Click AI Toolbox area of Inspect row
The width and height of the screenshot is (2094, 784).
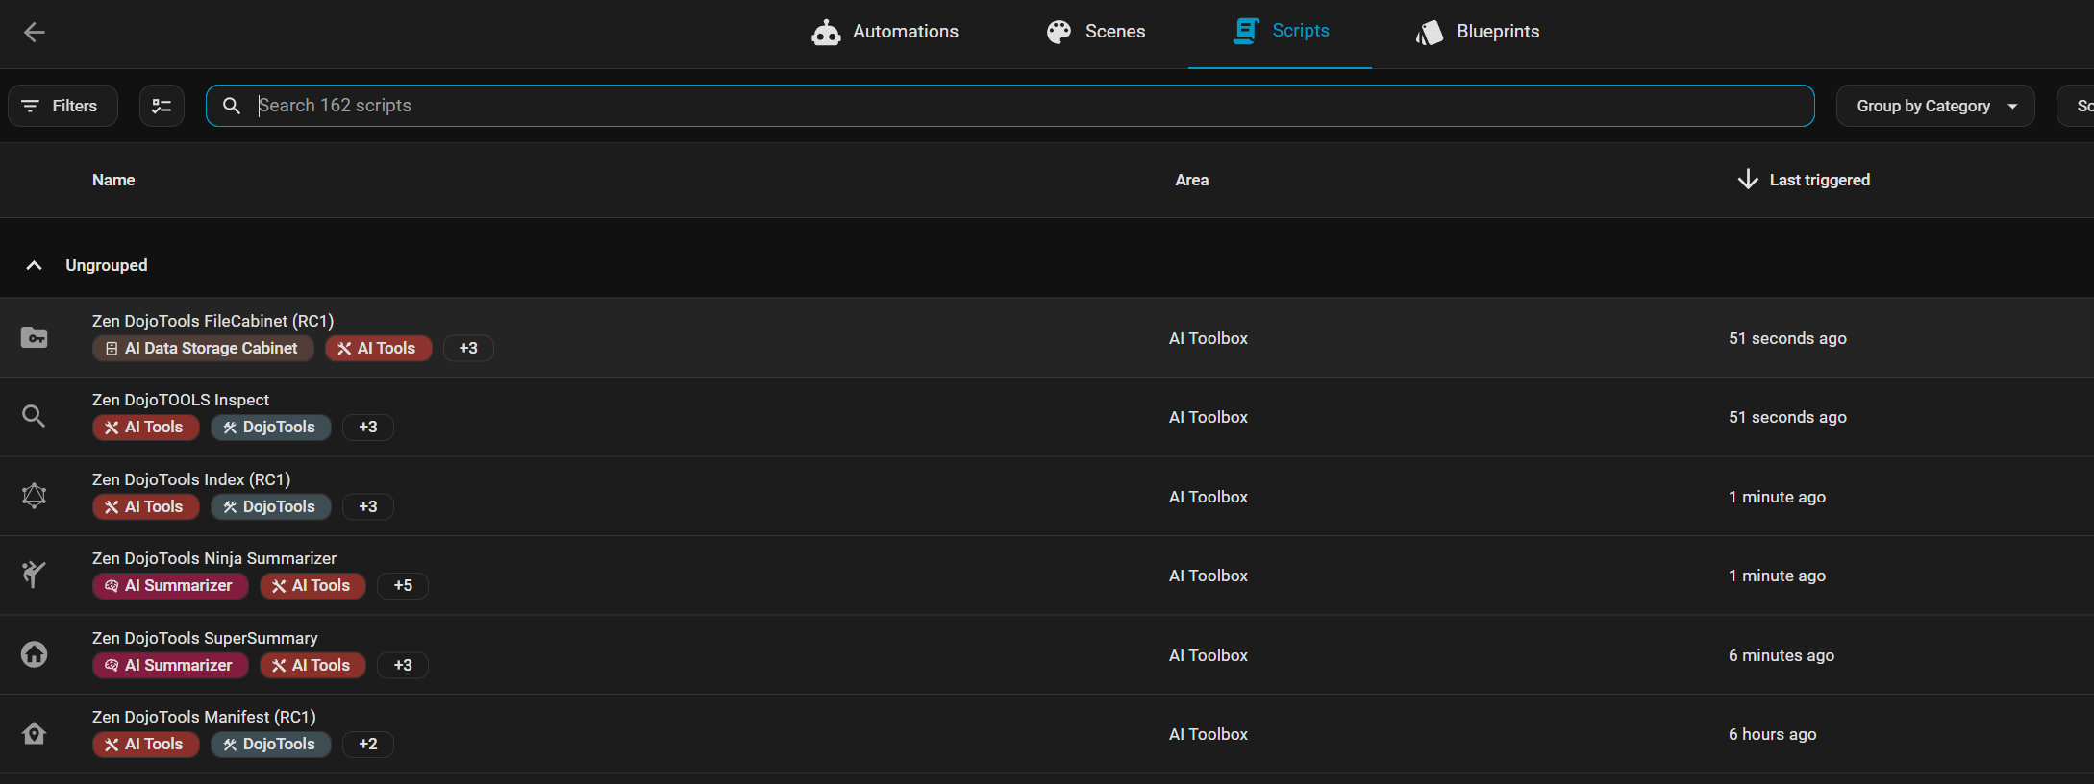click(1209, 417)
